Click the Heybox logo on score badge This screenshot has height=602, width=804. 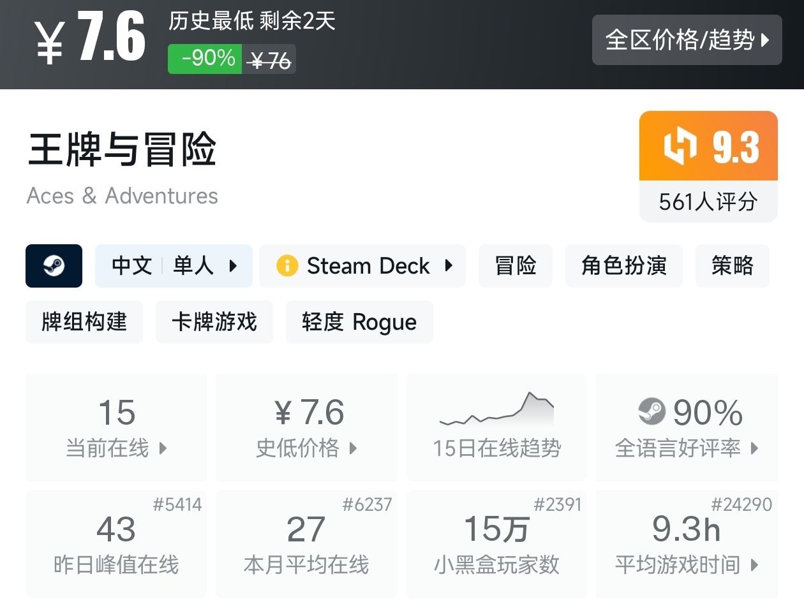click(680, 146)
